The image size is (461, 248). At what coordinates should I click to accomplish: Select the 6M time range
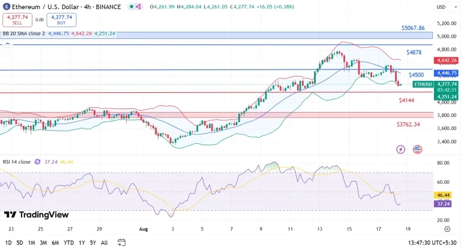(x=55, y=243)
